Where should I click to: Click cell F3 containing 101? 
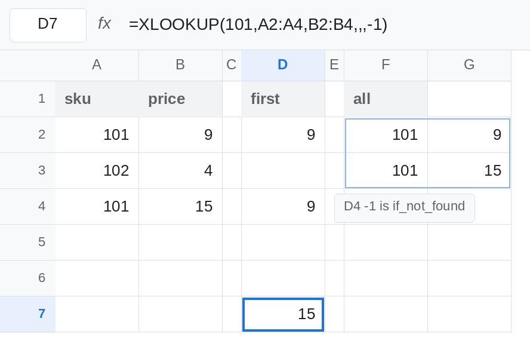pos(386,170)
